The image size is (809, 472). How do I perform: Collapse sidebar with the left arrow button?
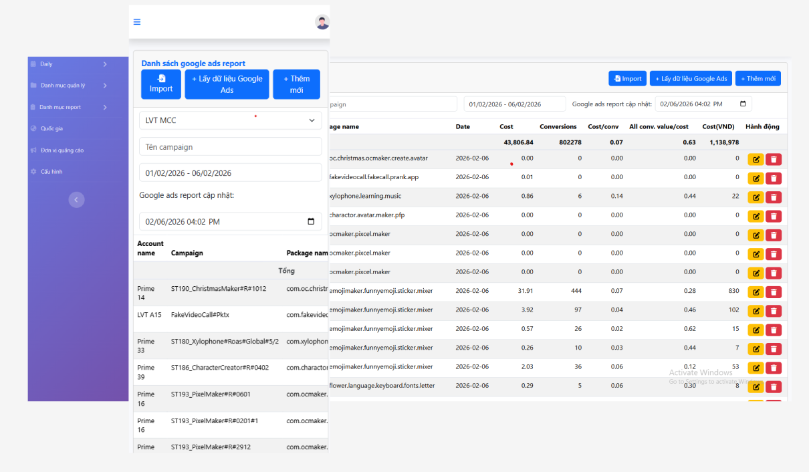coord(77,199)
